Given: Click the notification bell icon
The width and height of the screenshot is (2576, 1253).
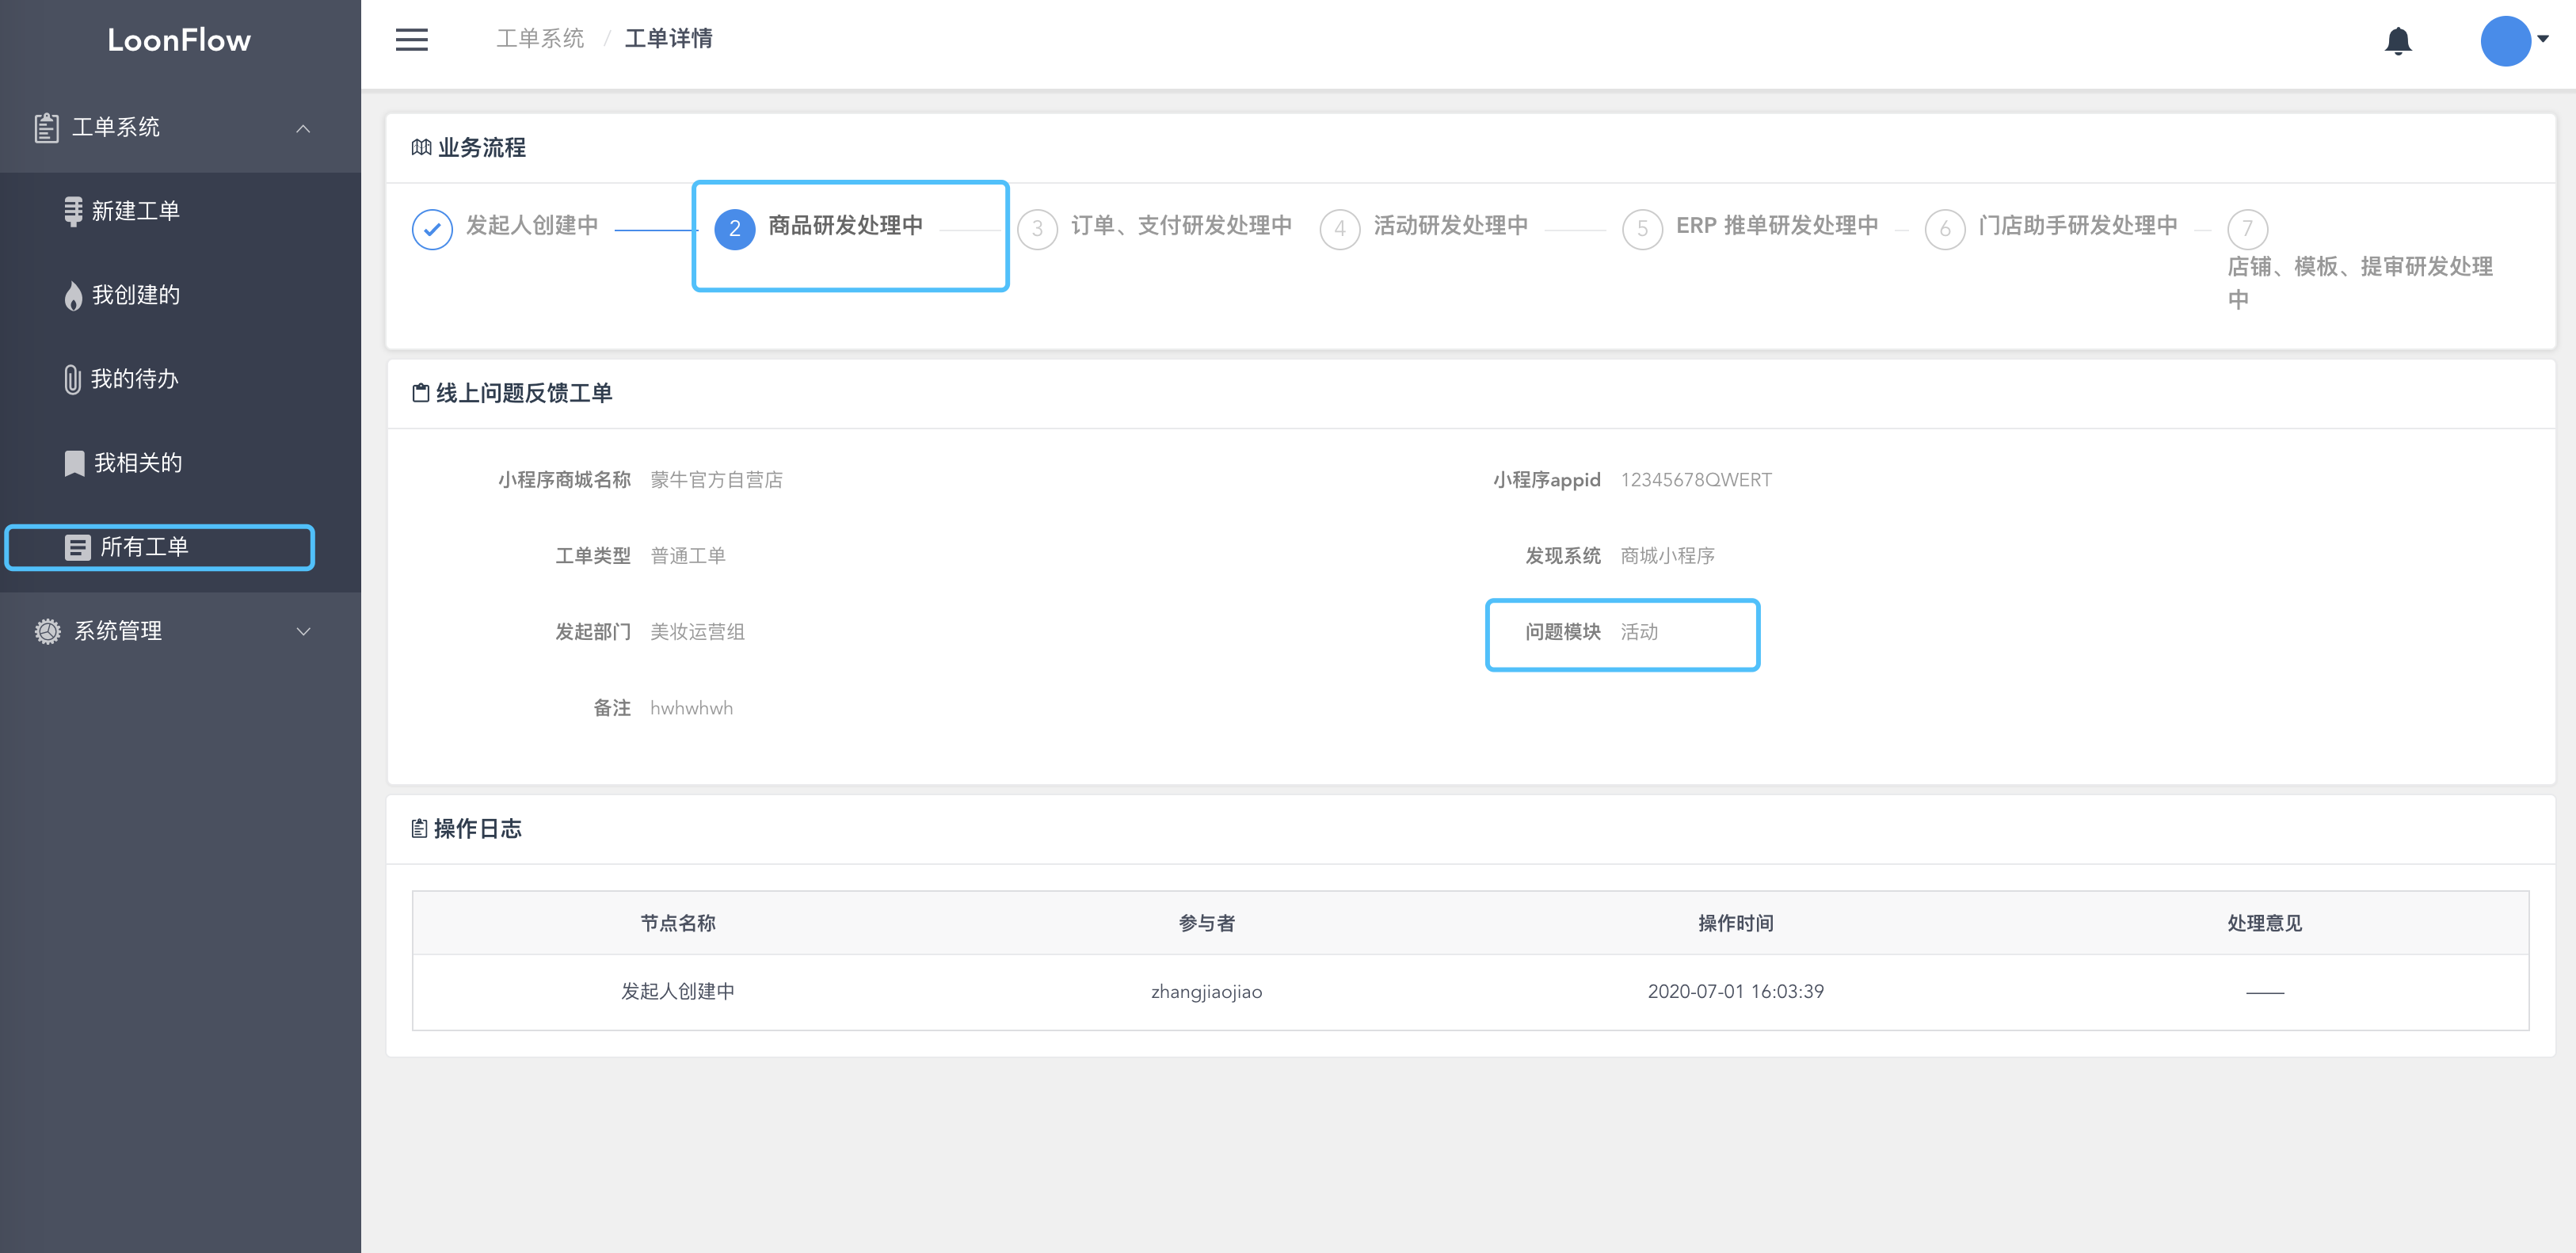Looking at the screenshot, I should pos(2397,40).
